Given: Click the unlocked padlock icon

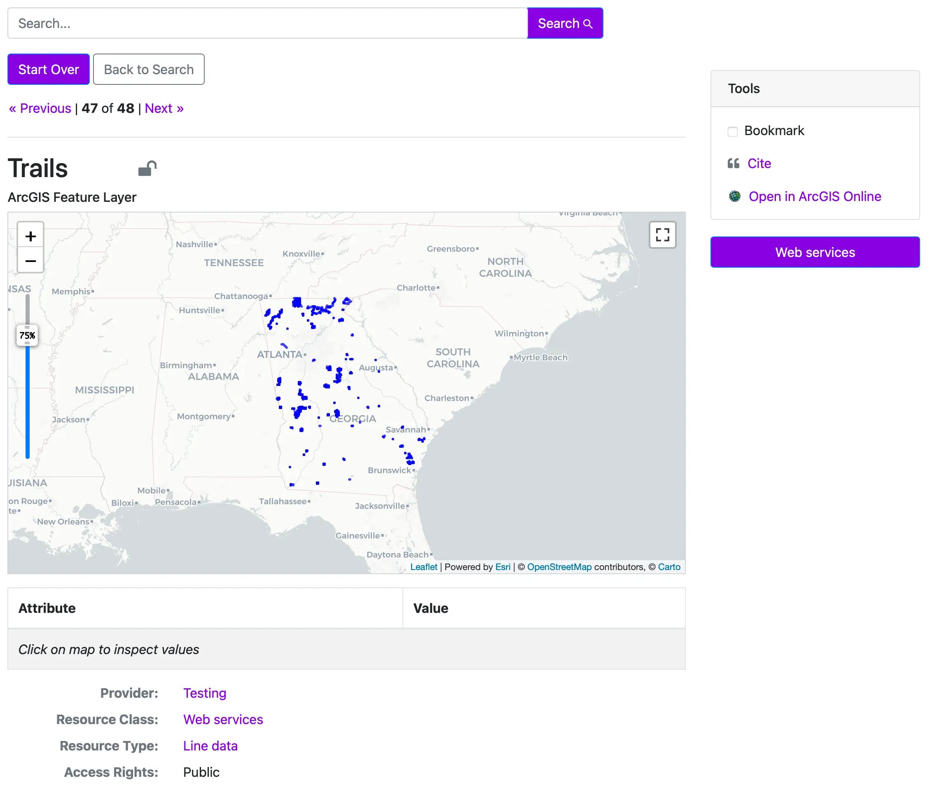Looking at the screenshot, I should tap(147, 168).
